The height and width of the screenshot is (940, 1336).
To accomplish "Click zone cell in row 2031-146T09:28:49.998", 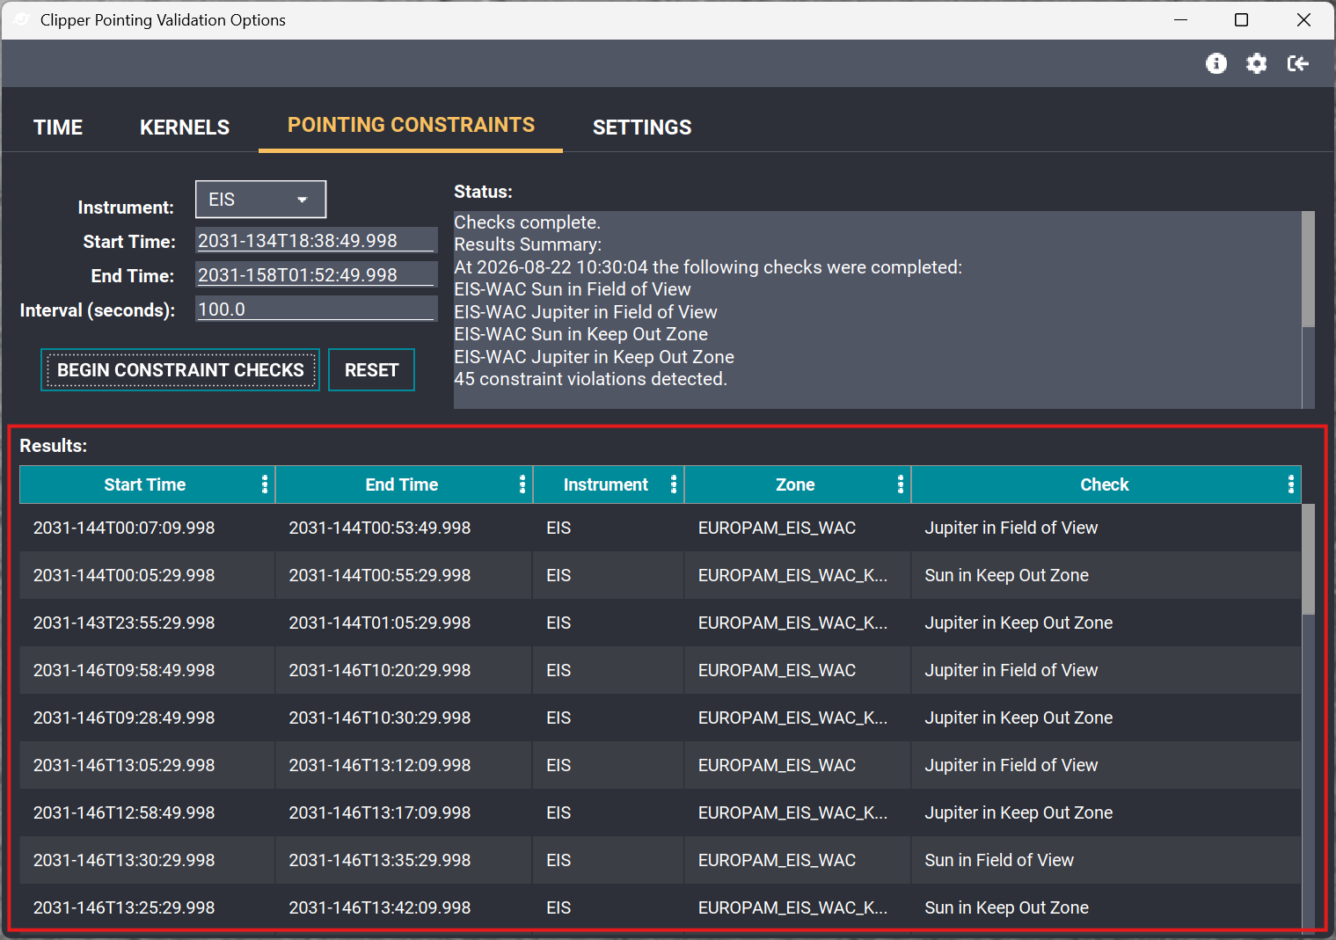I will coord(798,718).
